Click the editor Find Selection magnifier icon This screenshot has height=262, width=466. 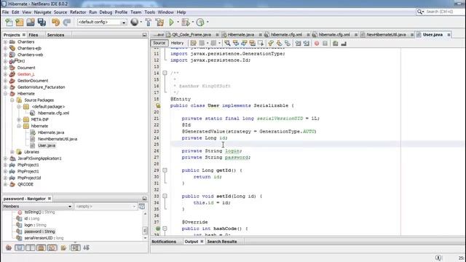(x=227, y=44)
